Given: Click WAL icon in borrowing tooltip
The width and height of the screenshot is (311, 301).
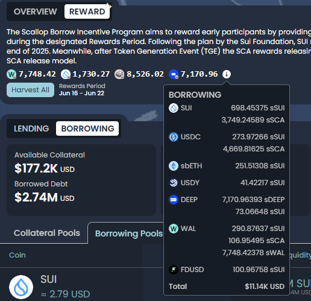Looking at the screenshot, I should (174, 229).
